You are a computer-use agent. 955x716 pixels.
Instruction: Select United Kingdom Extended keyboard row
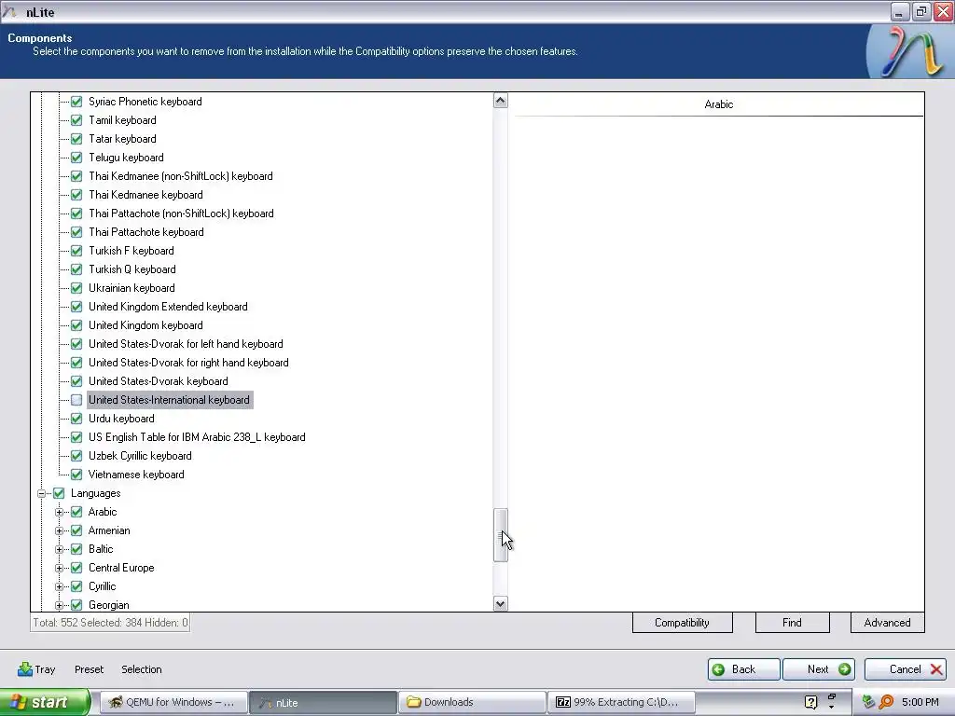pyautogui.click(x=168, y=307)
